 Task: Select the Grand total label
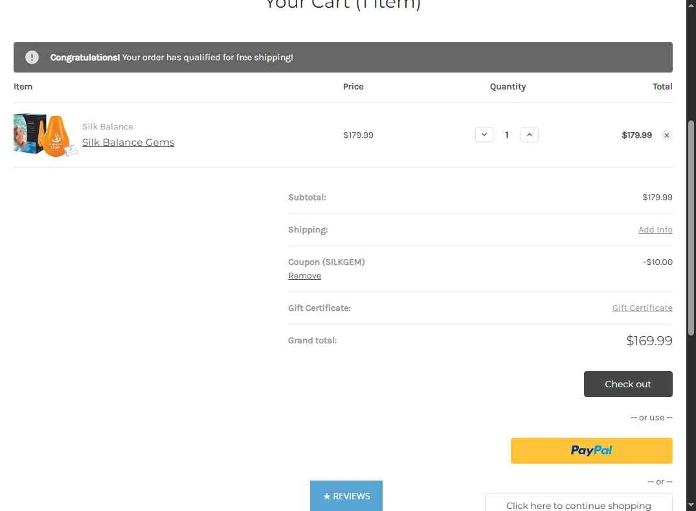point(313,341)
